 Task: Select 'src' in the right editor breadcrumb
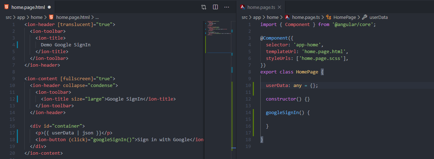[x=245, y=17]
